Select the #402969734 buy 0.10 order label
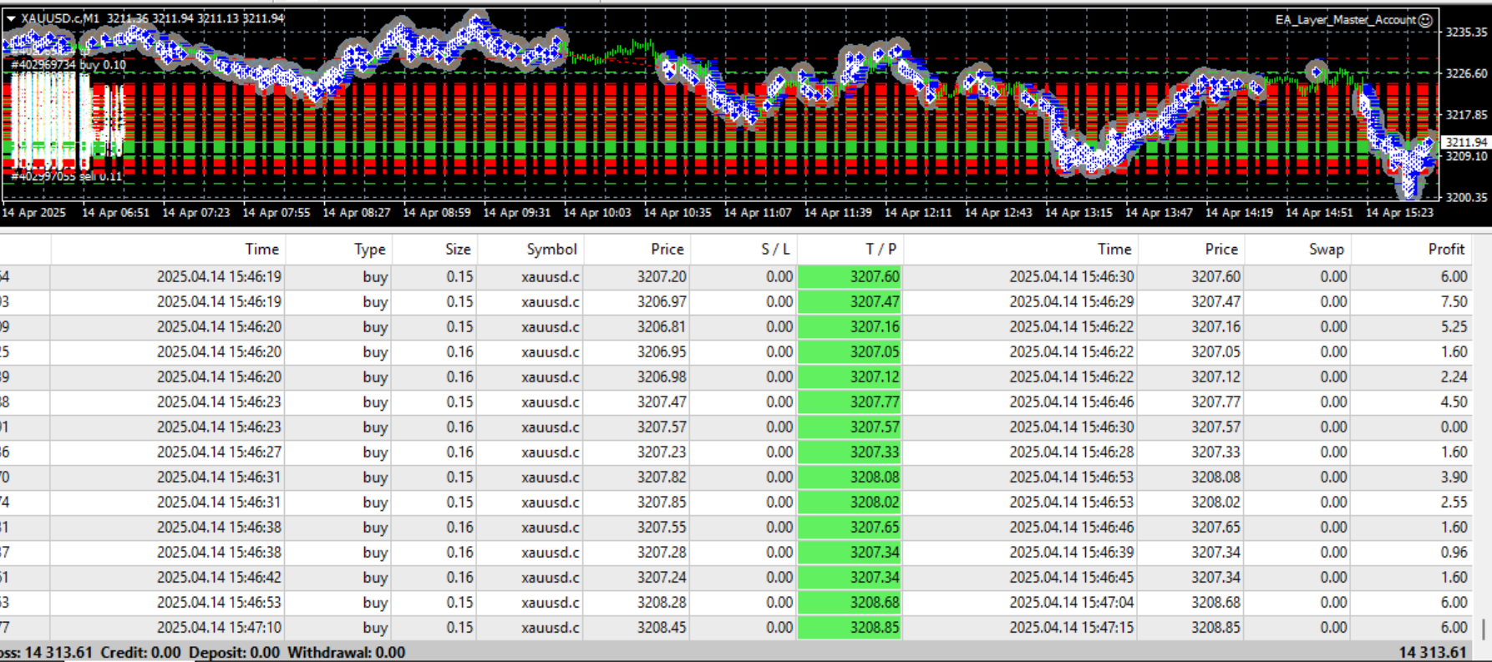 click(69, 65)
